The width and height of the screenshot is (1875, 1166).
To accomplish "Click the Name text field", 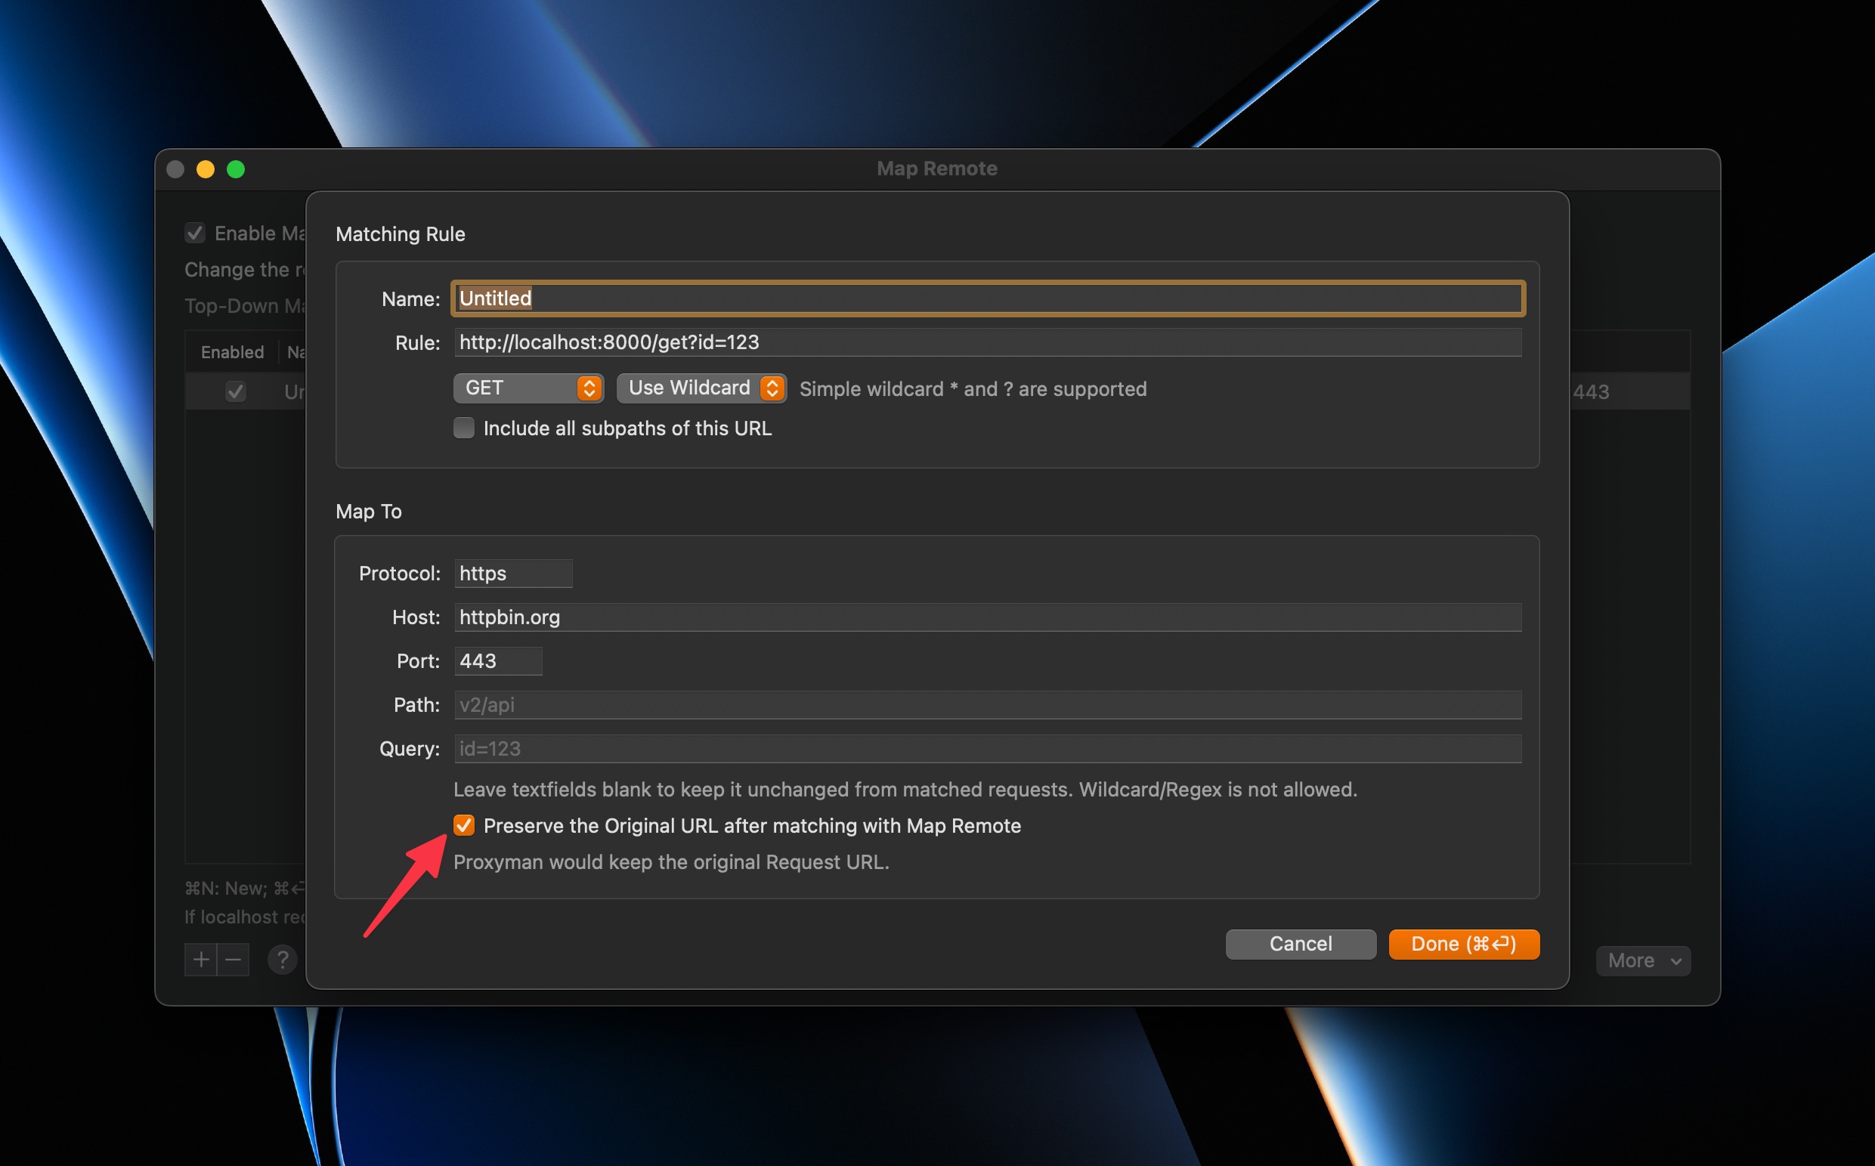I will pyautogui.click(x=987, y=298).
